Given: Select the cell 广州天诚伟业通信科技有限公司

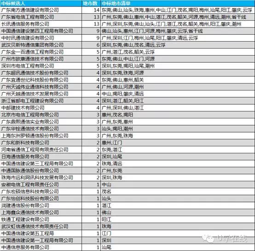Looking at the screenshot, I should (x=41, y=87).
